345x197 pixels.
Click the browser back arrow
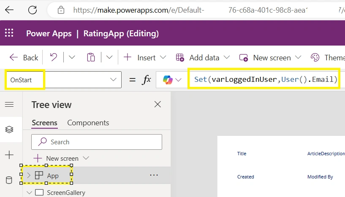[x=9, y=10]
